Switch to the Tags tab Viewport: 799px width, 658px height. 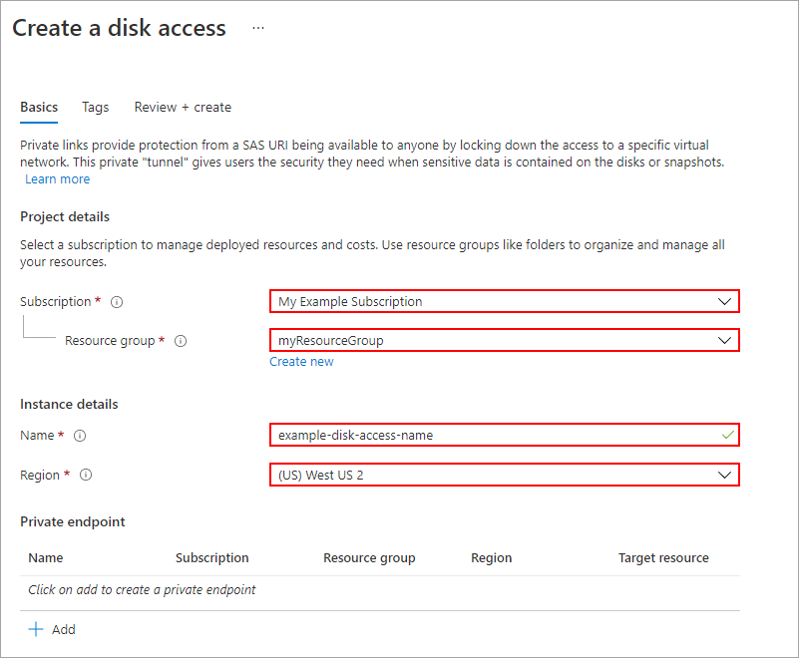point(96,107)
